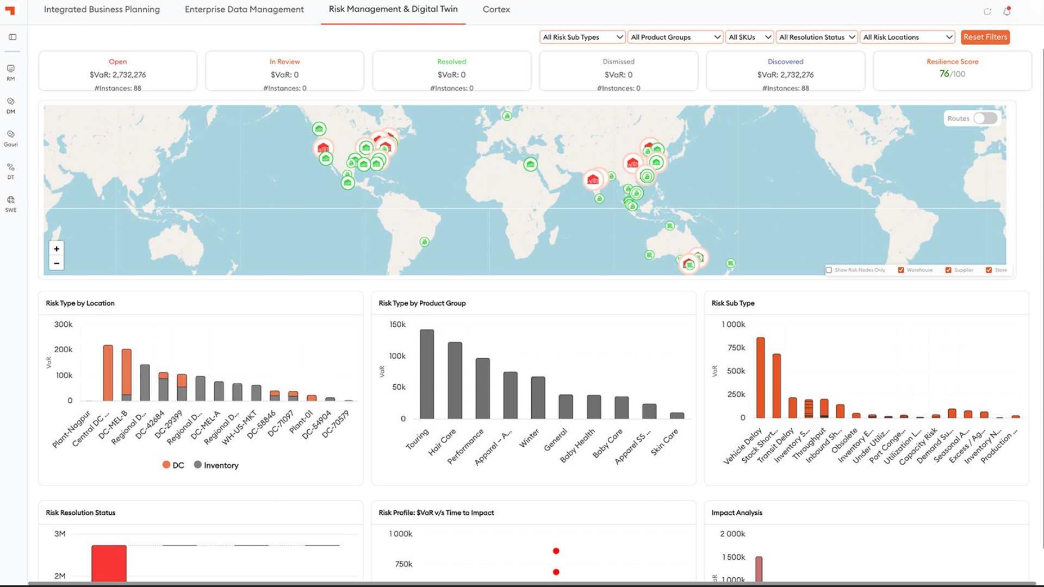The width and height of the screenshot is (1044, 587).
Task: Switch to Cortex tab
Action: [x=496, y=9]
